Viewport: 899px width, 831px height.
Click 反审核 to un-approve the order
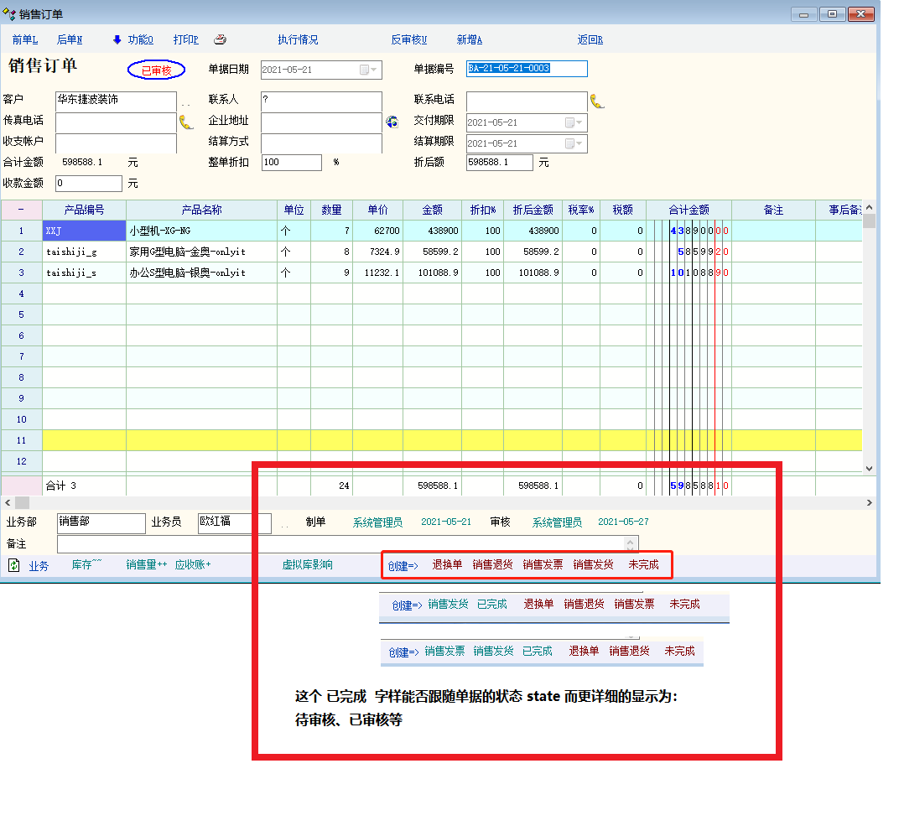click(408, 39)
